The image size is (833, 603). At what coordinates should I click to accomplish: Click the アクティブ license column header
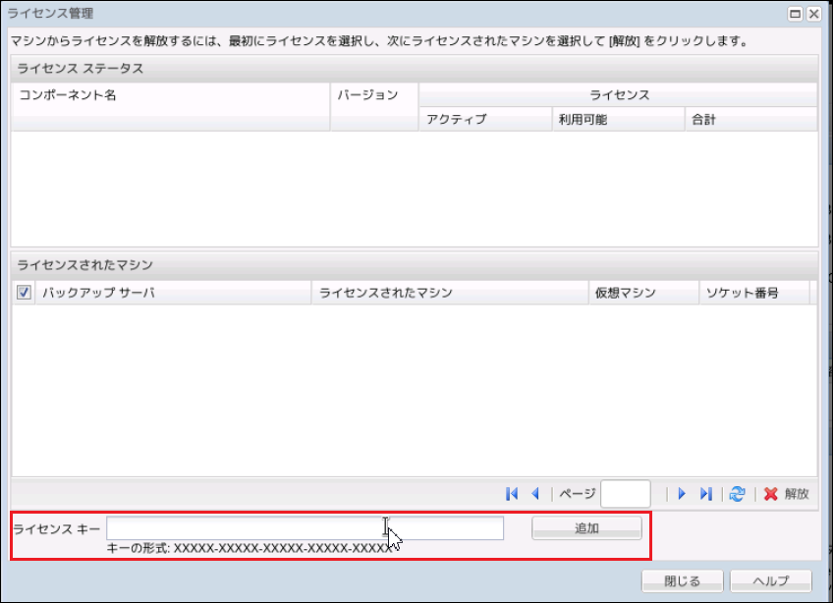coord(484,119)
